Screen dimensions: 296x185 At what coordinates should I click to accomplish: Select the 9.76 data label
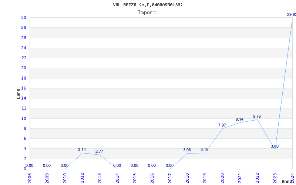pyautogui.click(x=257, y=116)
